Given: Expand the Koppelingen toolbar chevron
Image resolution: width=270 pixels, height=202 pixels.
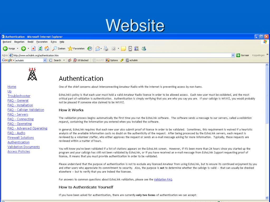Looking at the screenshot, I should click(267, 54).
